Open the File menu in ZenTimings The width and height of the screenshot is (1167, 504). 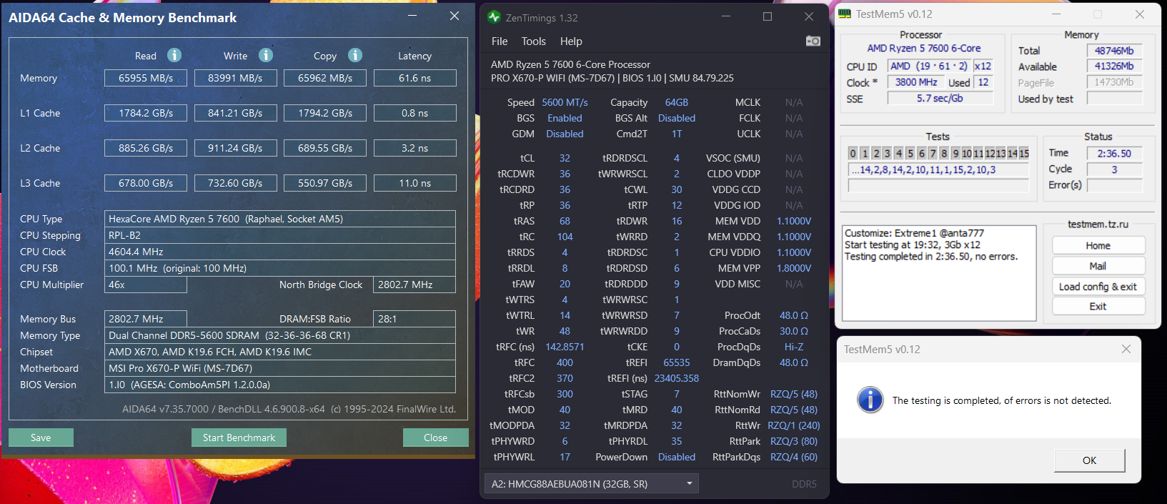coord(500,41)
